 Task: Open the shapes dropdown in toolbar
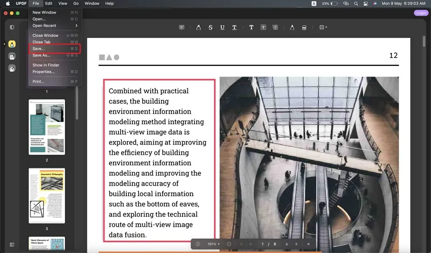(x=323, y=27)
